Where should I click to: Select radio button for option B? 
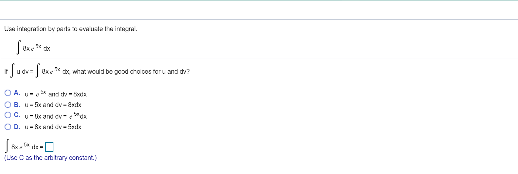click(8, 105)
